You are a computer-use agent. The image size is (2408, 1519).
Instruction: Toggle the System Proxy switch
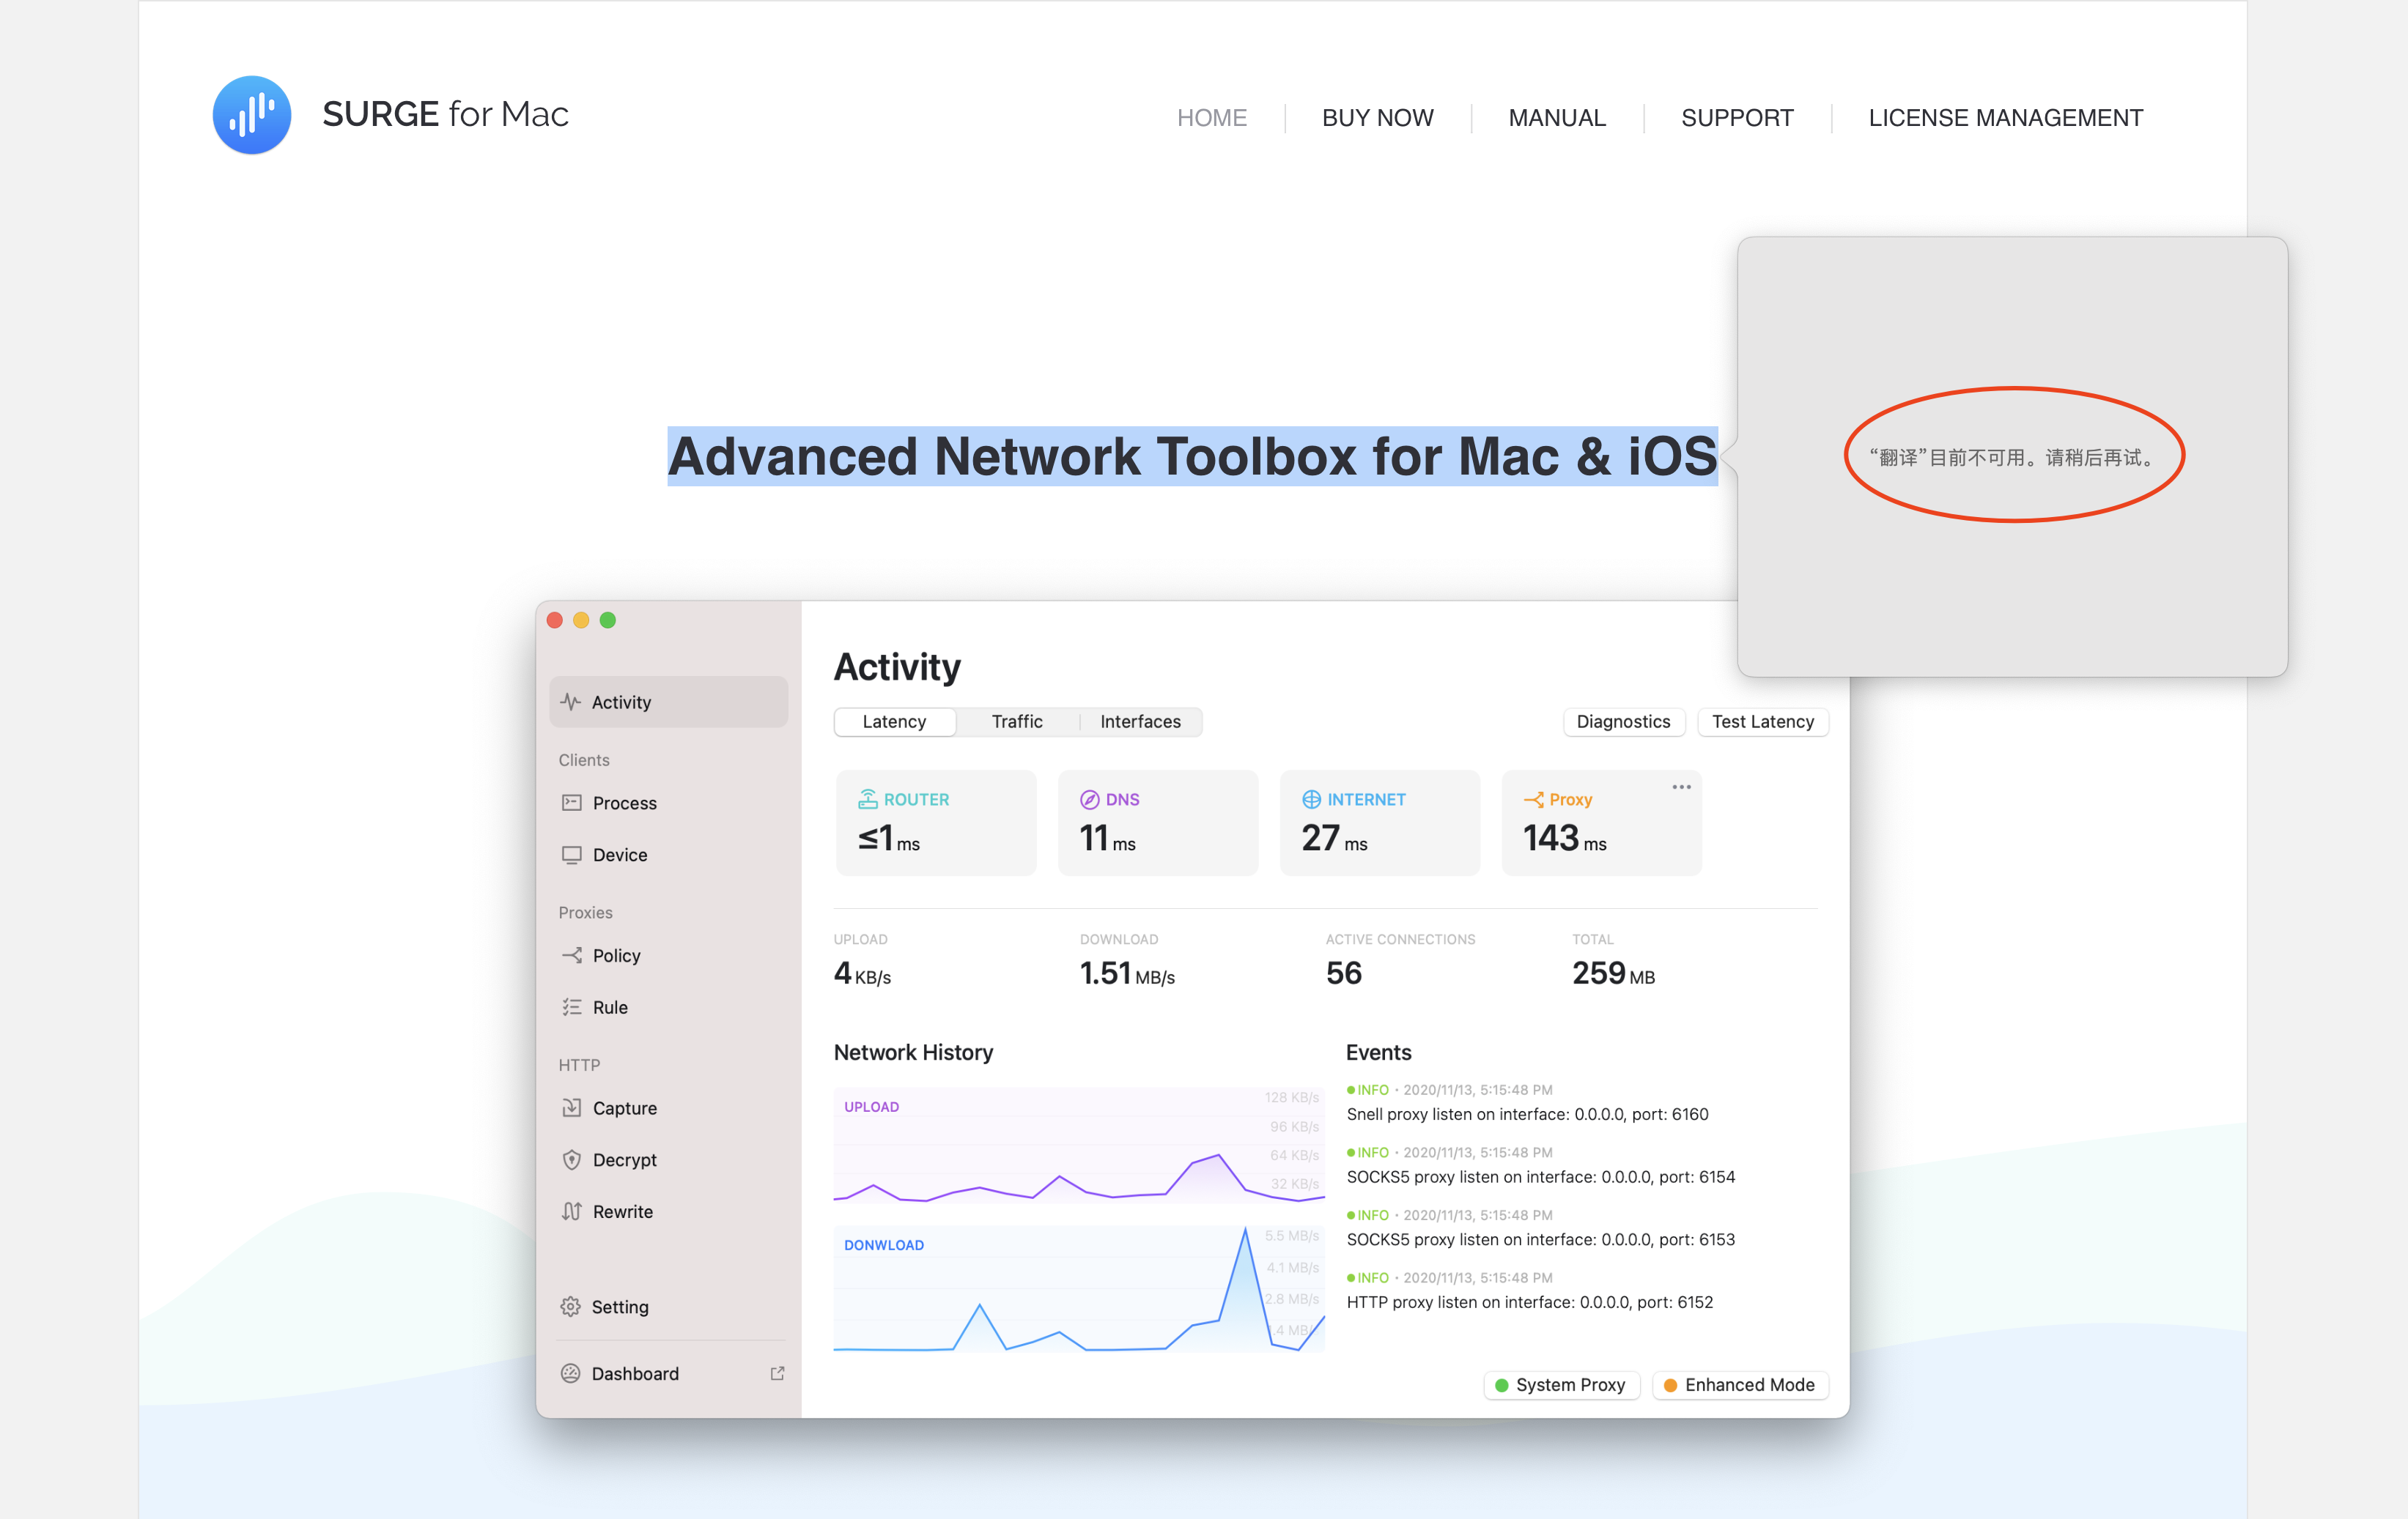click(1561, 1384)
